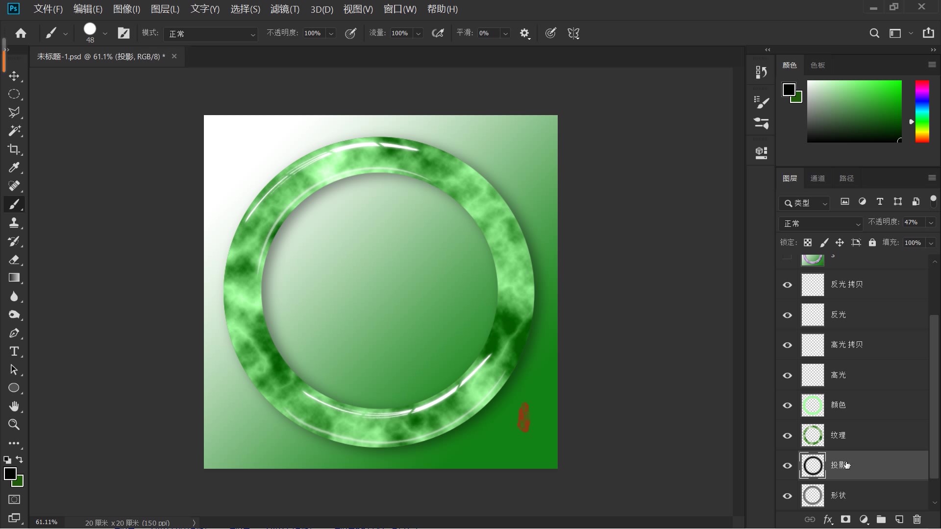Open the 图像(I) menu

(x=126, y=9)
